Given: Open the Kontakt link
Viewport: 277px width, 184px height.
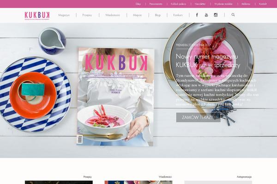Looking at the screenshot, I should click(x=263, y=4).
